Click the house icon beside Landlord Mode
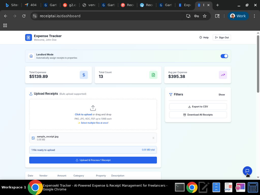The height and width of the screenshot is (195, 260). tap(31, 56)
